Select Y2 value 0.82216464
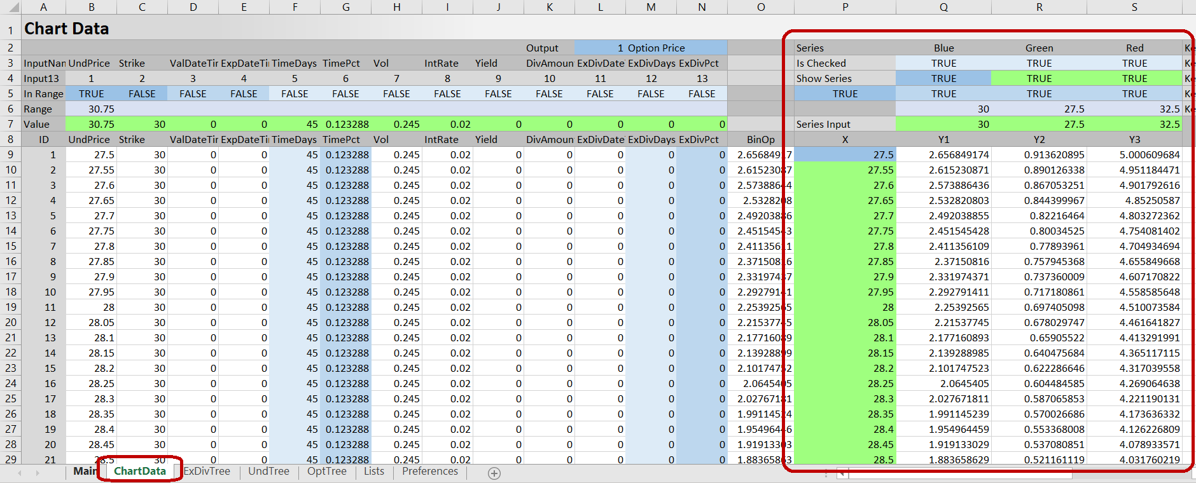1196x483 pixels. (1039, 215)
